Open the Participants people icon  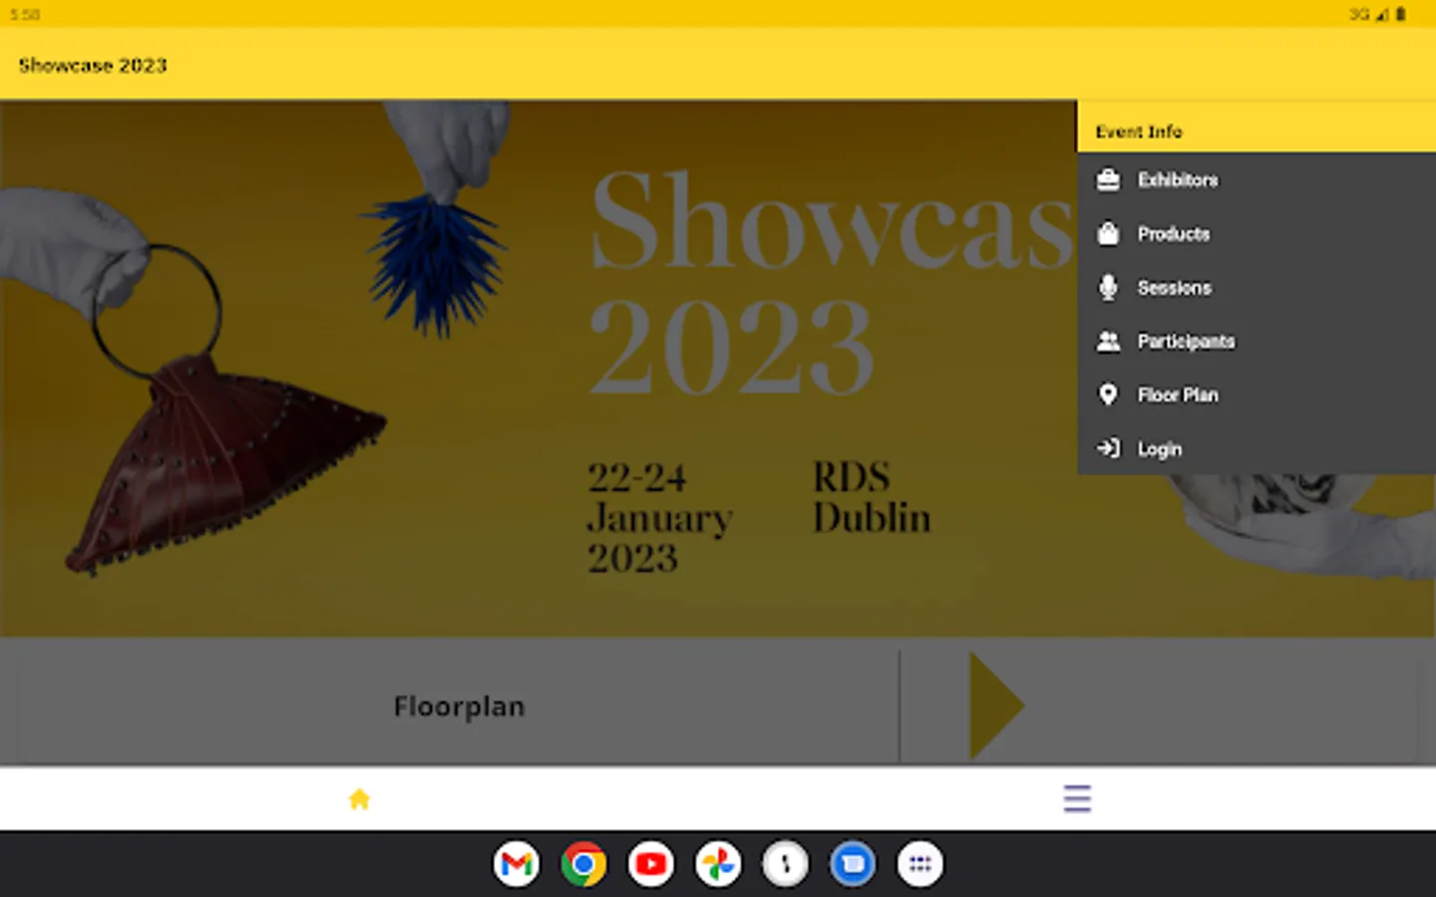1108,341
